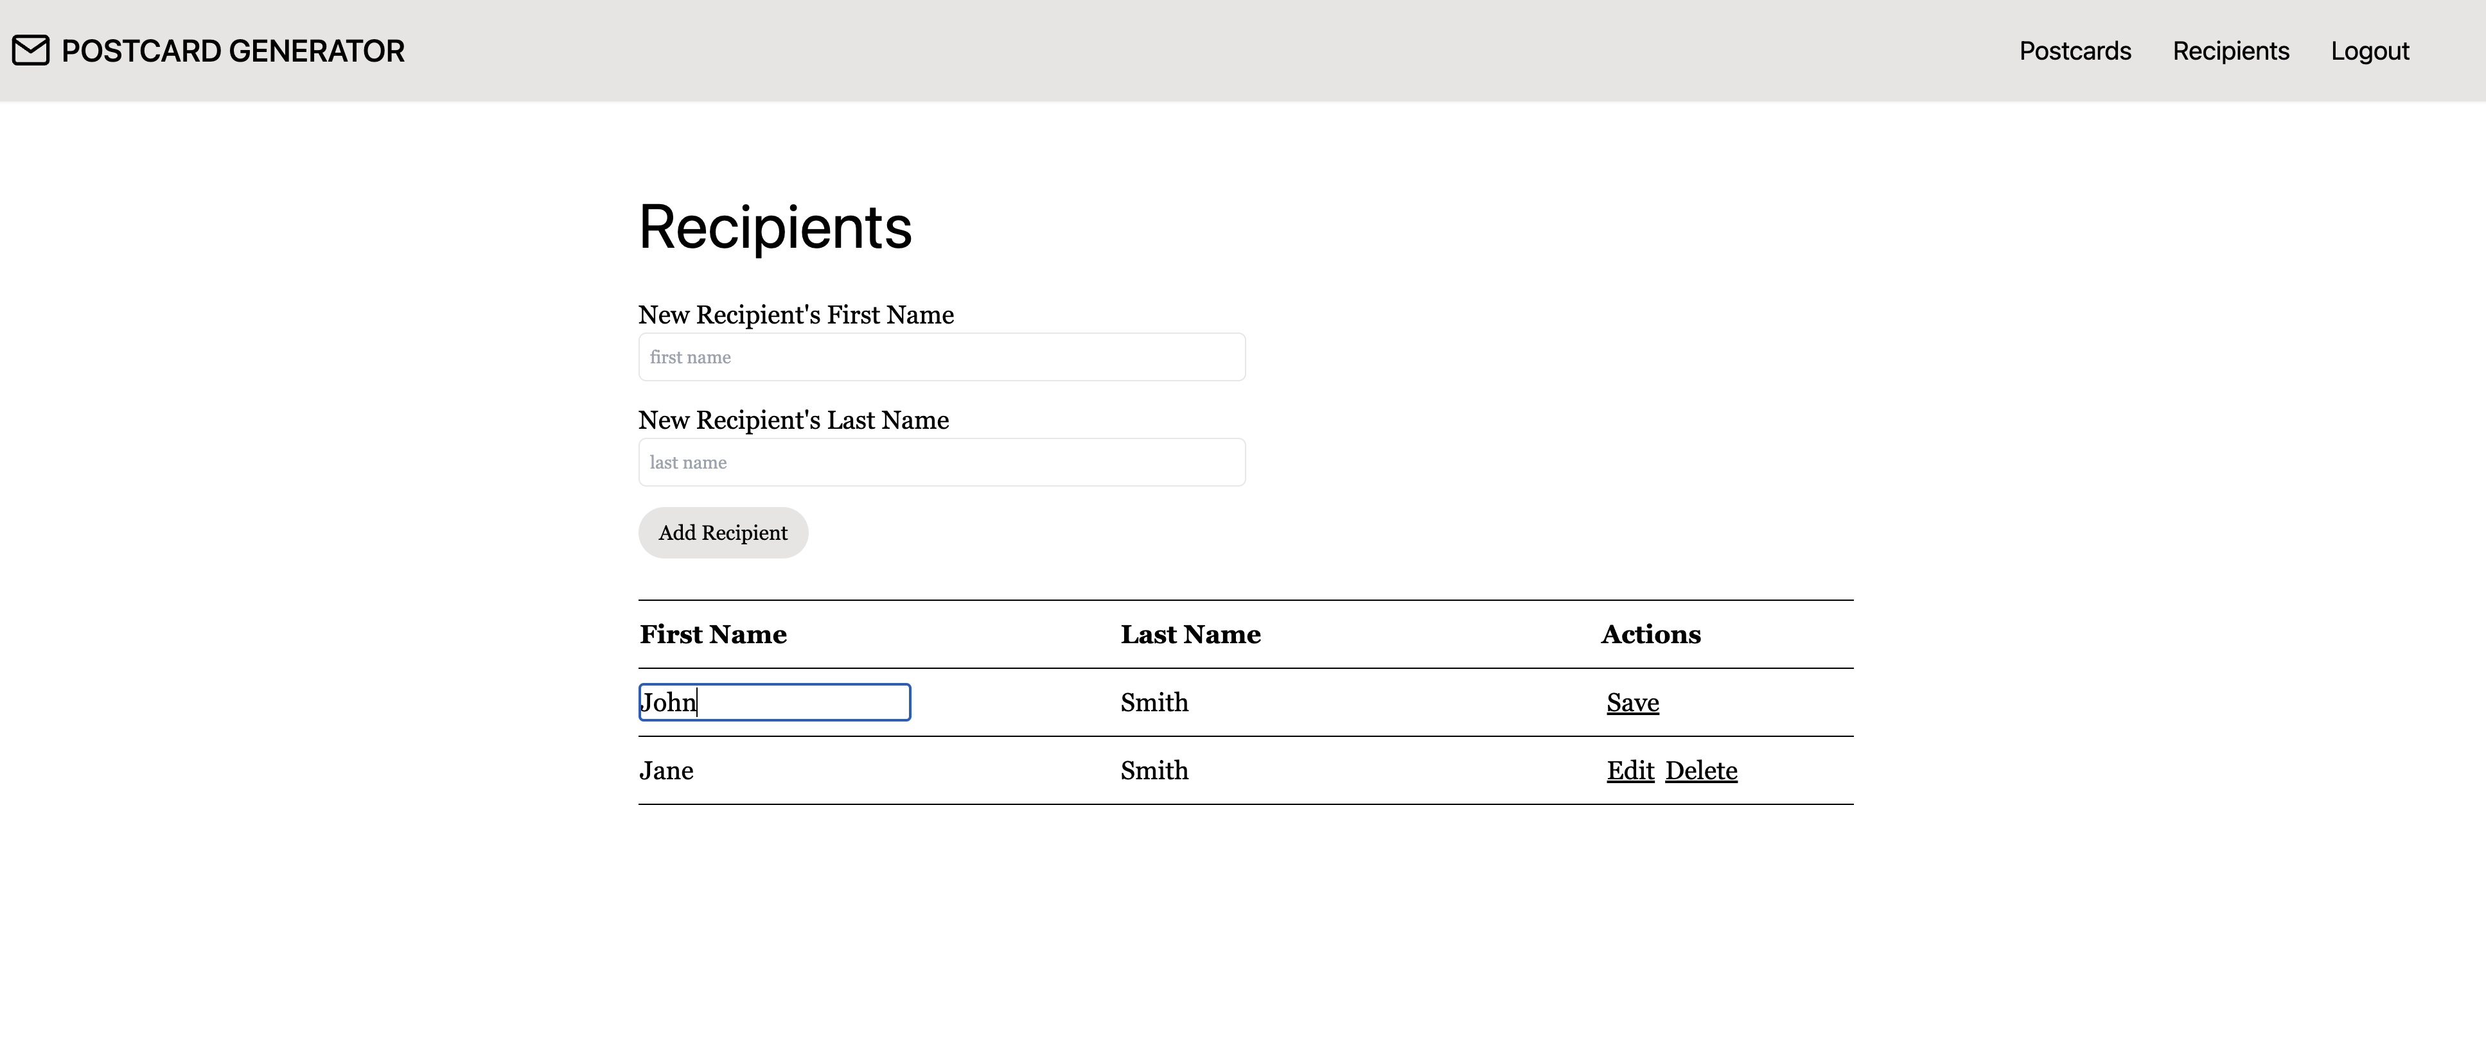Image resolution: width=2486 pixels, height=1063 pixels.
Task: Focus the first name input field
Action: click(941, 357)
